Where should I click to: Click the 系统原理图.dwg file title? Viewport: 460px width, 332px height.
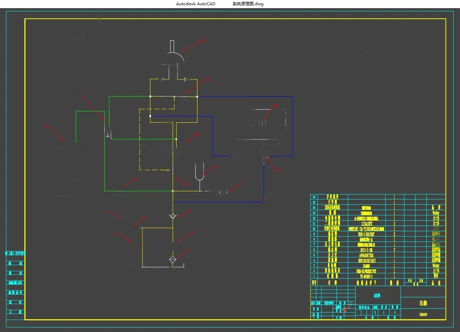tap(248, 4)
